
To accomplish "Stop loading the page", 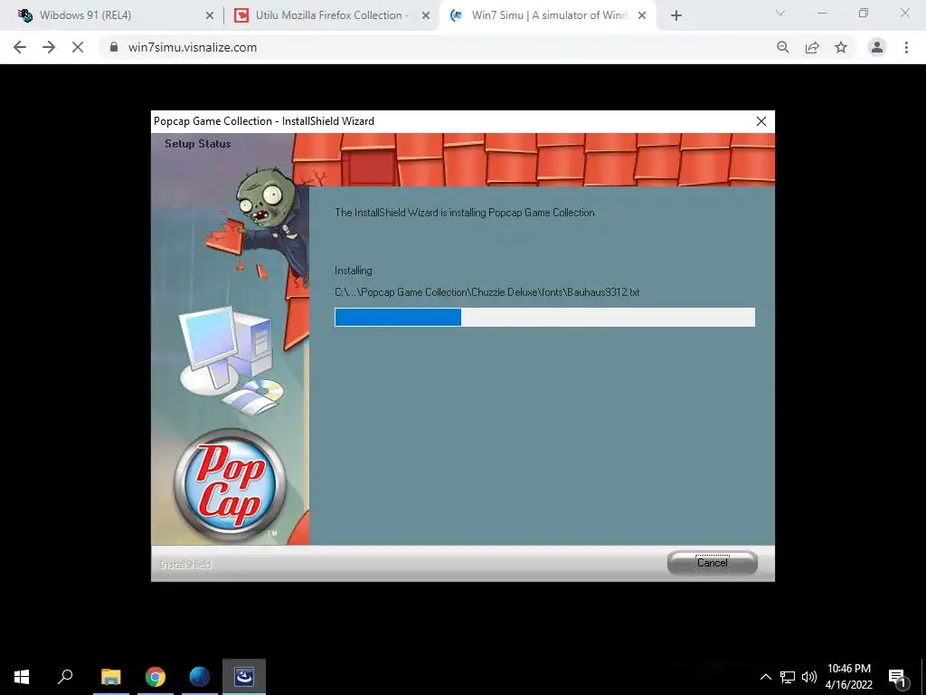I will [78, 47].
